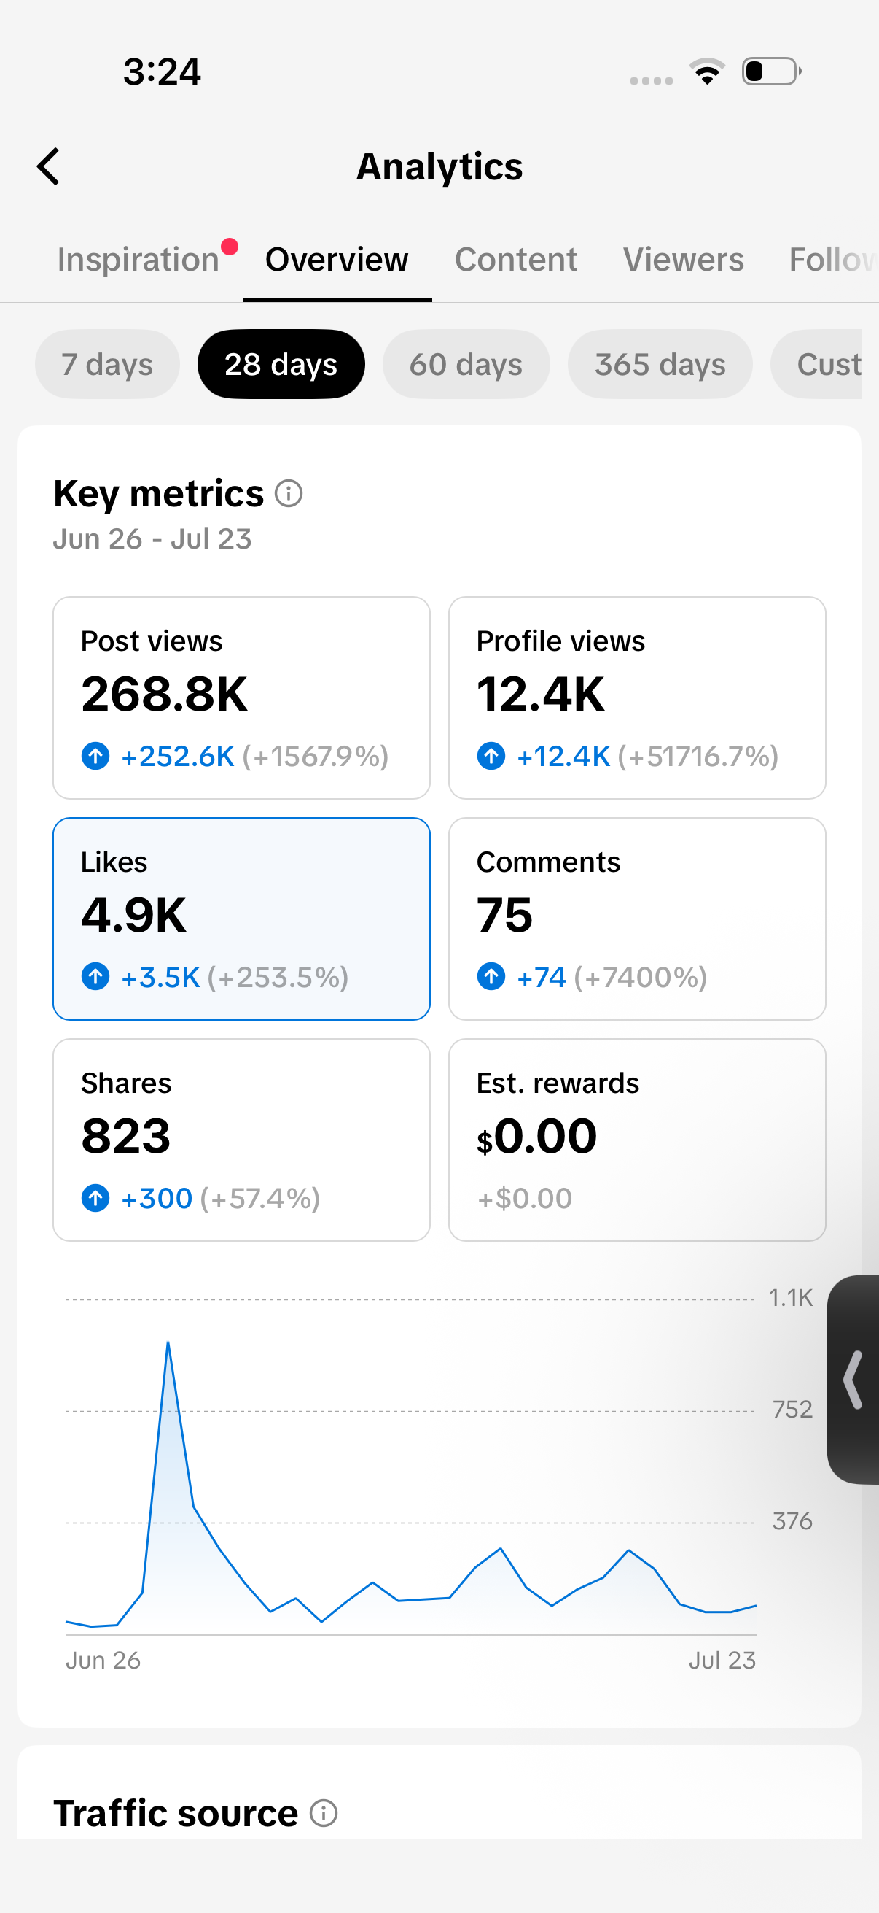The height and width of the screenshot is (1913, 879).
Task: Open the Viewers tab
Action: coord(683,260)
